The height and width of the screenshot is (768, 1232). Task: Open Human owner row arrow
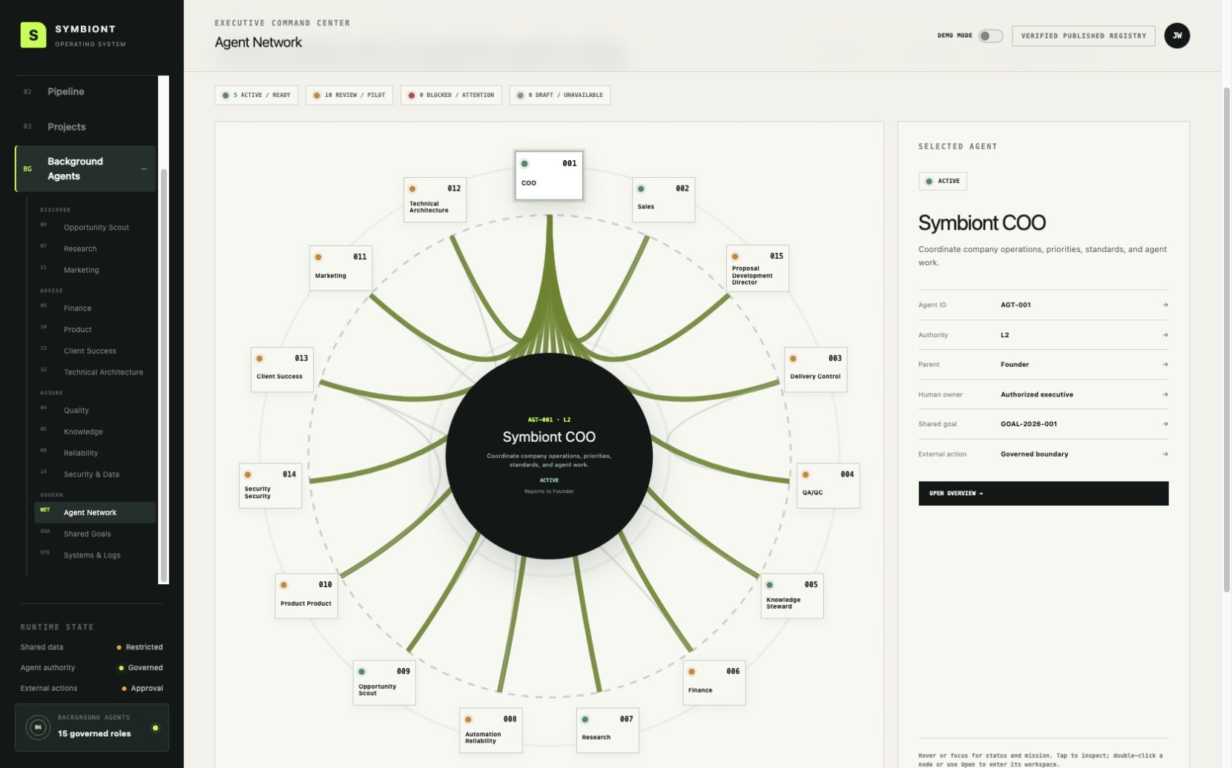1165,394
